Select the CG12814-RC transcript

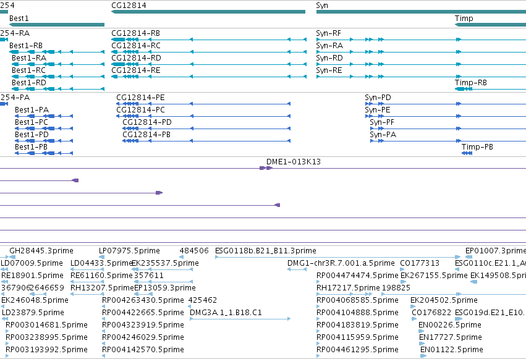(x=209, y=52)
